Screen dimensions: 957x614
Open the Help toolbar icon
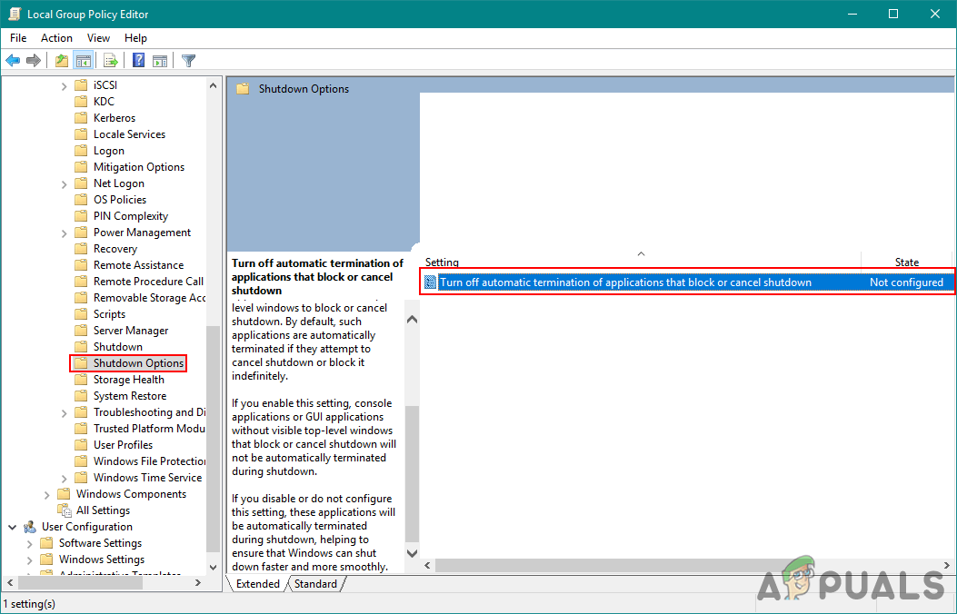[x=138, y=60]
